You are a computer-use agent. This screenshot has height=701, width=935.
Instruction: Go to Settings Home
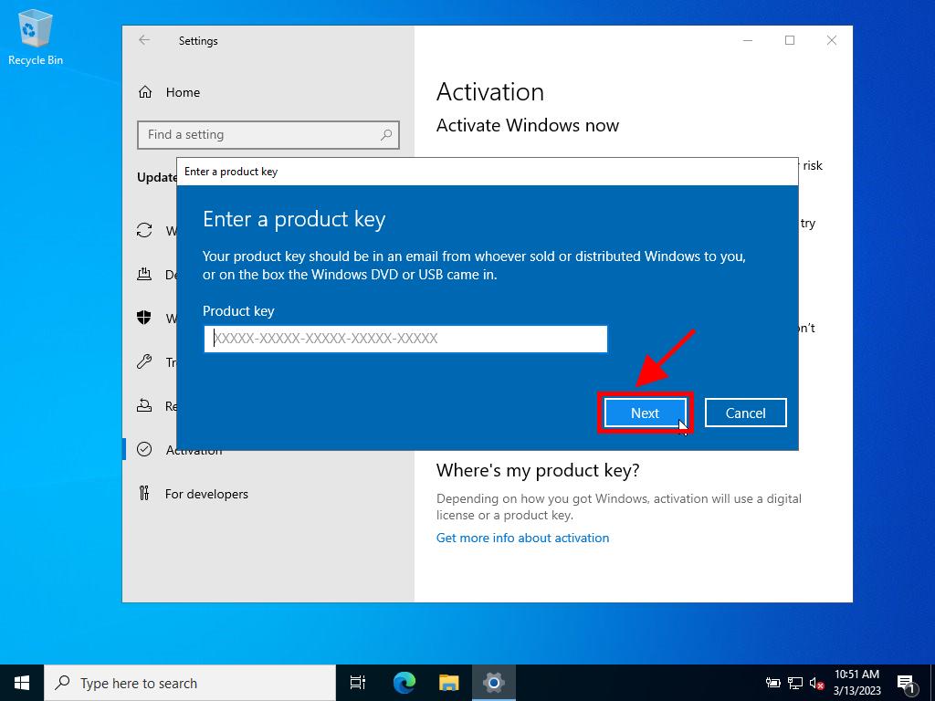point(183,92)
